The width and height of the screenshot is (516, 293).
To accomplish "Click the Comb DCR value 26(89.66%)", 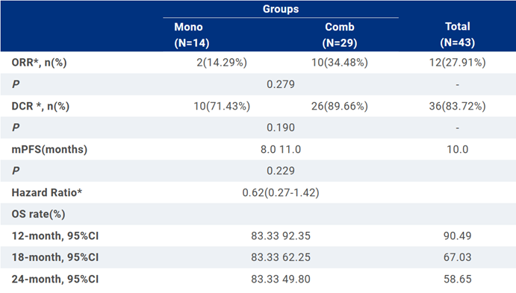I will pyautogui.click(x=340, y=106).
